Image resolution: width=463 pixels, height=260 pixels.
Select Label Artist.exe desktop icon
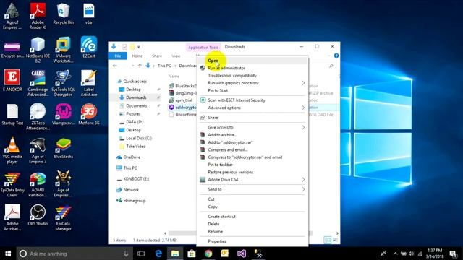click(x=88, y=83)
